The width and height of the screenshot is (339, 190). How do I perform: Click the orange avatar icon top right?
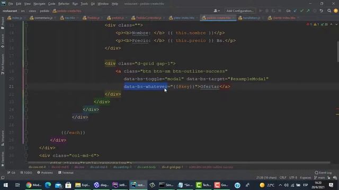point(336,11)
